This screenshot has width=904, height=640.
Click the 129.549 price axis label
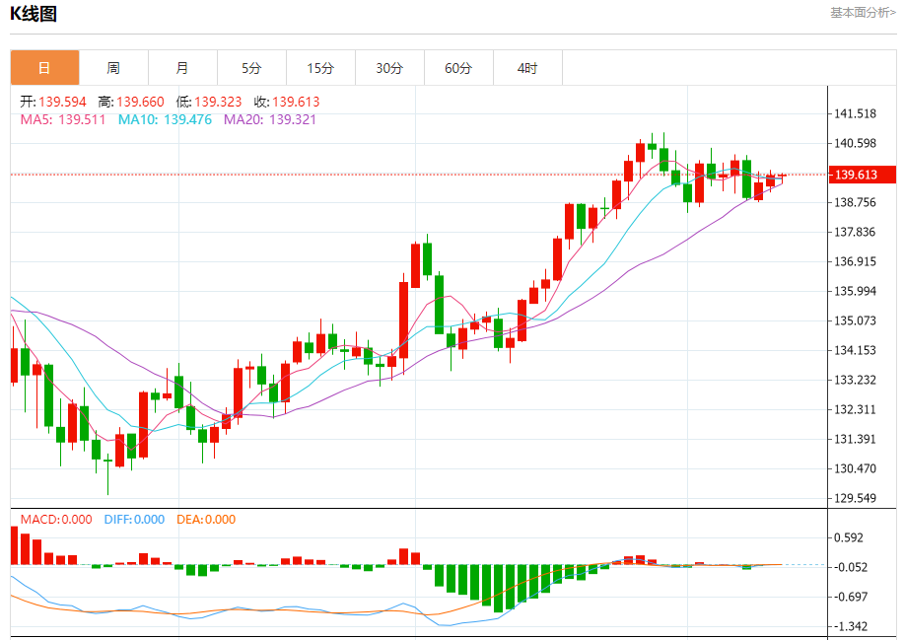[855, 498]
